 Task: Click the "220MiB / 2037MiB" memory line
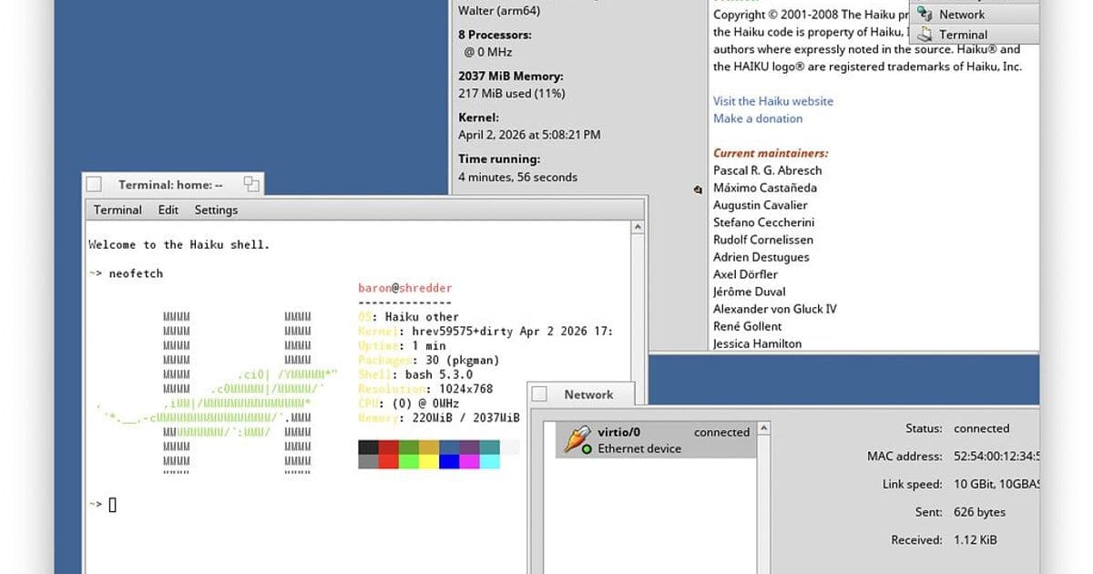coord(466,418)
